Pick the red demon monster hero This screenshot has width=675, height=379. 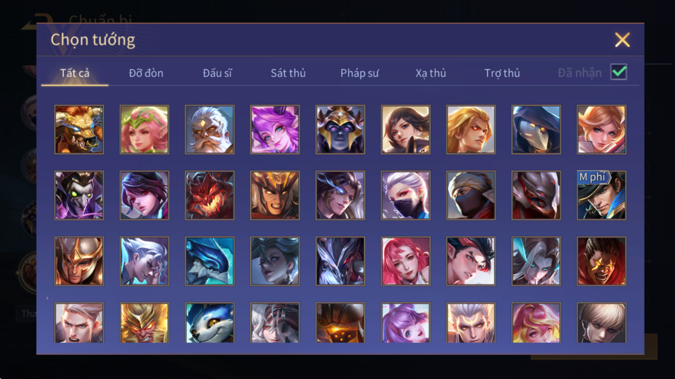pos(209,196)
